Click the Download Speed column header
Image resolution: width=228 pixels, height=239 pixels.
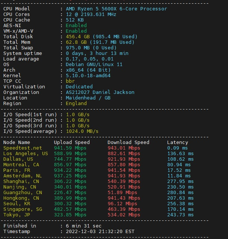(128, 142)
